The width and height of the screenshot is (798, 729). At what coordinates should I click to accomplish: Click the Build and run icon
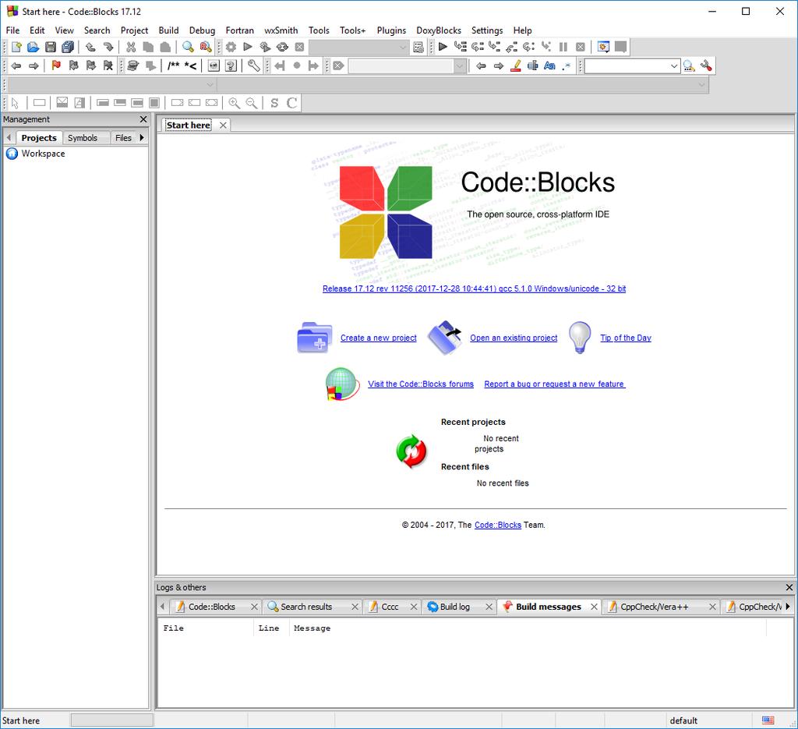pos(265,47)
